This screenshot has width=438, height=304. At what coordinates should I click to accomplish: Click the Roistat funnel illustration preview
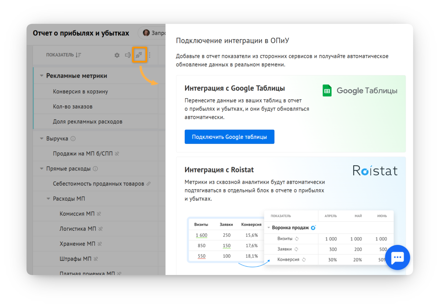coord(291,240)
